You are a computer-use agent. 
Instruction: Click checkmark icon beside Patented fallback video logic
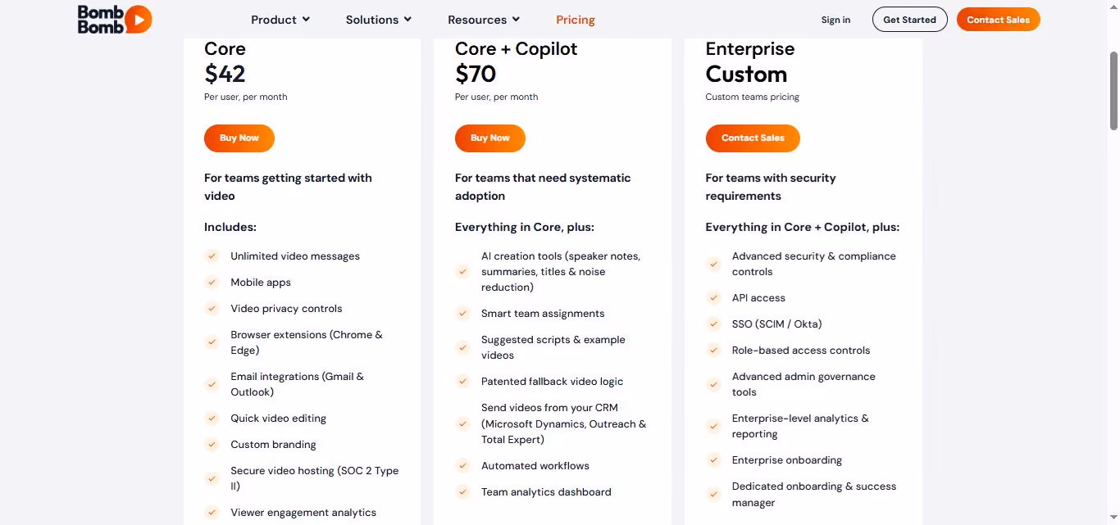click(x=462, y=381)
